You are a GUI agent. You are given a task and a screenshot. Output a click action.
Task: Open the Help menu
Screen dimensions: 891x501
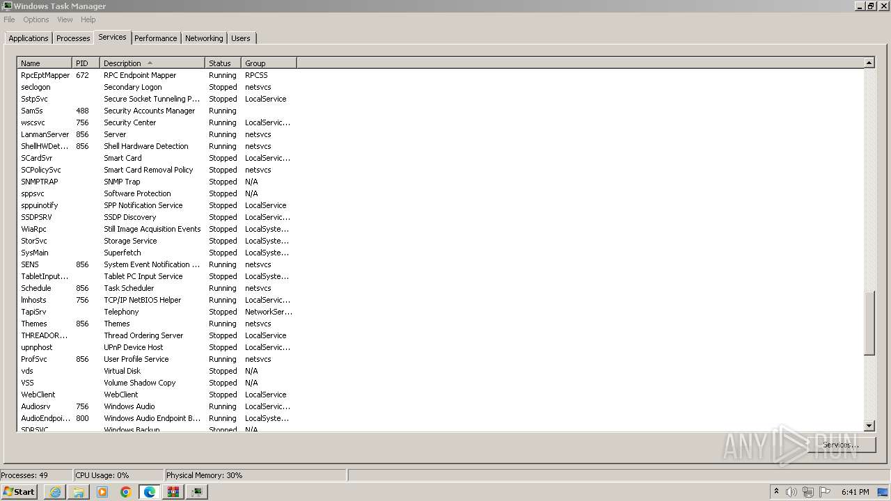88,19
